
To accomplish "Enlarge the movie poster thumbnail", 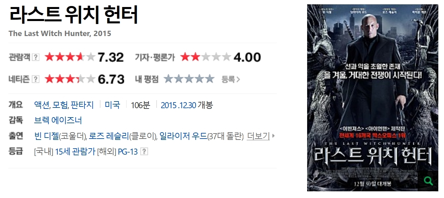I will 373,98.
